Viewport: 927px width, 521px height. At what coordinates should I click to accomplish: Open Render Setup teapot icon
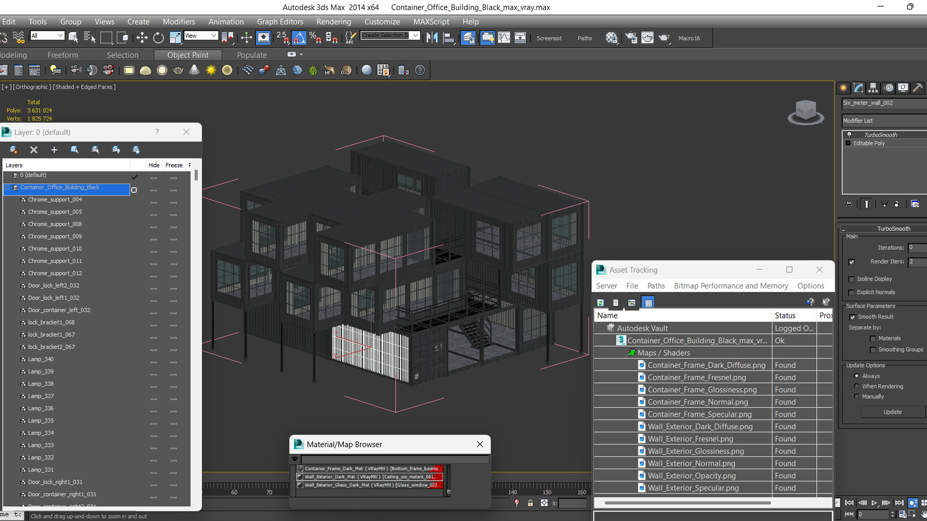click(631, 38)
